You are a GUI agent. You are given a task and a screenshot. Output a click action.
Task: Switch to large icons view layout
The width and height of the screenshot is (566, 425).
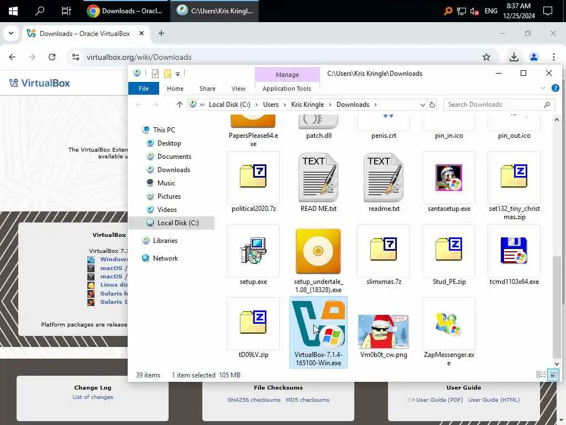(x=553, y=375)
